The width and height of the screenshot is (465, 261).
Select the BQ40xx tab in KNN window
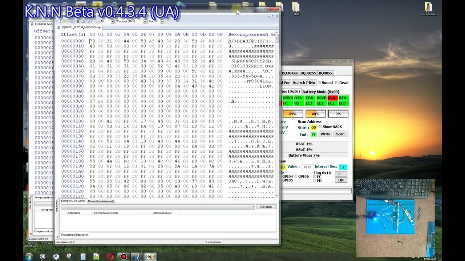pos(326,73)
